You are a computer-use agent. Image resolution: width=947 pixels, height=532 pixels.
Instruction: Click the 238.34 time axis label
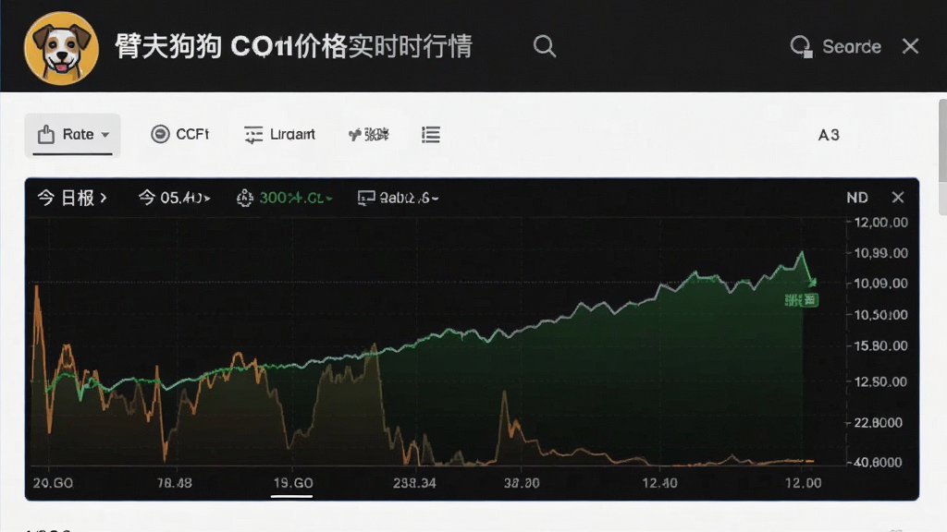click(x=414, y=483)
